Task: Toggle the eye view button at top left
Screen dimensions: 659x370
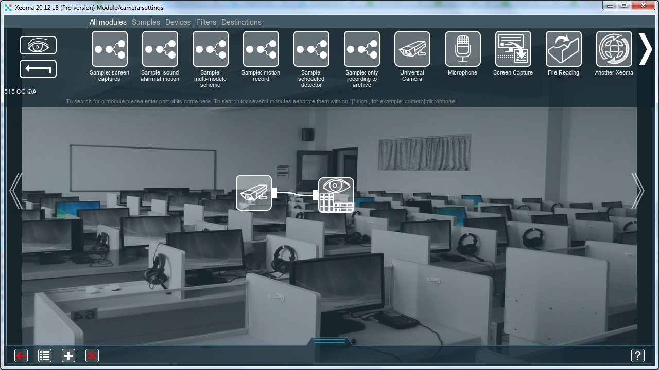Action: [x=38, y=46]
